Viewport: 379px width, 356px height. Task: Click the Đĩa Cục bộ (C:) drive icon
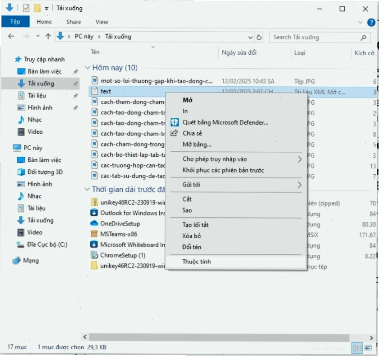(x=20, y=245)
